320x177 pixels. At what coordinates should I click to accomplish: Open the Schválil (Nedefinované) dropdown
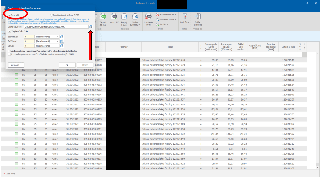[x=58, y=46]
